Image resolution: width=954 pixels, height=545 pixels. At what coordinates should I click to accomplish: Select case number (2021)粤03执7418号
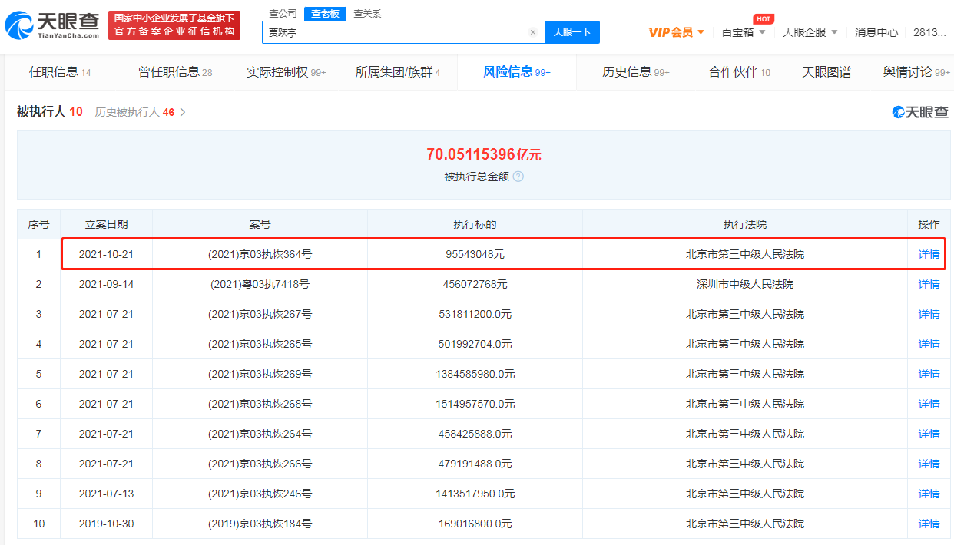[260, 284]
